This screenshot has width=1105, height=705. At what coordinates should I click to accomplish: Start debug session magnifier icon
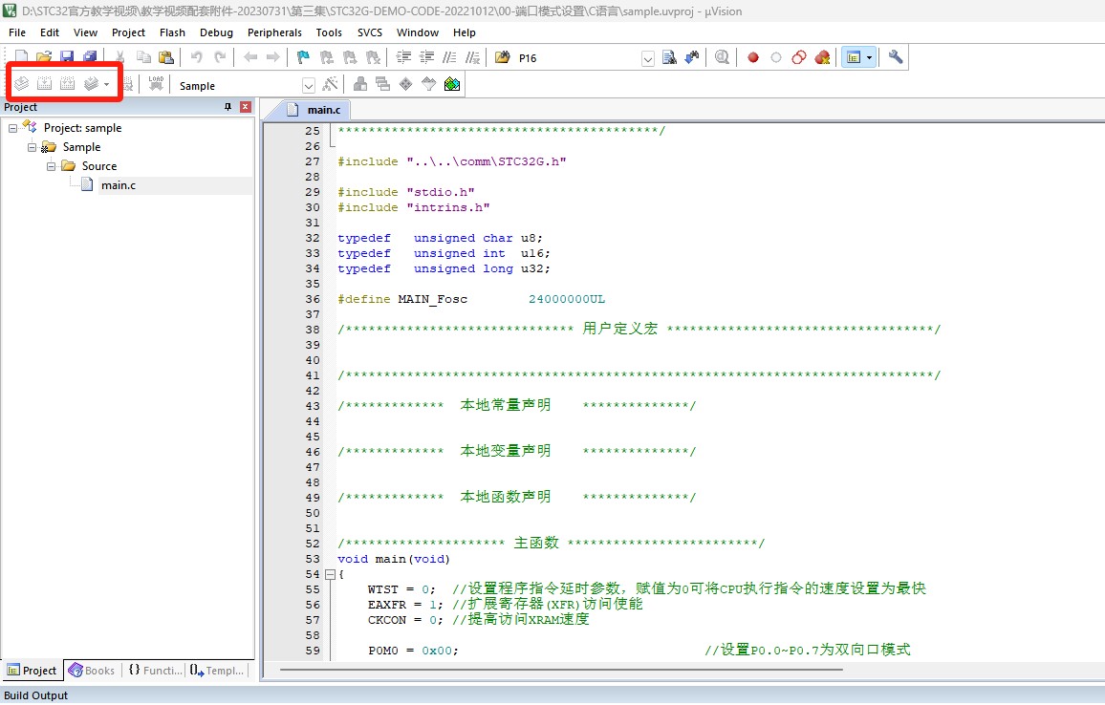(x=722, y=57)
